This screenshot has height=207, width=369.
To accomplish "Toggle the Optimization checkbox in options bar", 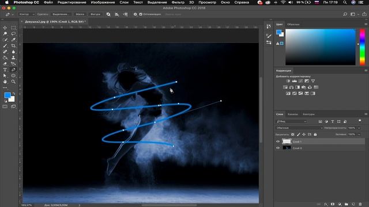I will point(141,14).
